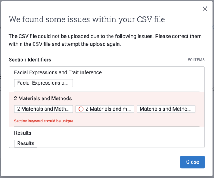Select the flagged '2 Materials and m…' chip
The width and height of the screenshot is (214, 178).
click(105, 109)
